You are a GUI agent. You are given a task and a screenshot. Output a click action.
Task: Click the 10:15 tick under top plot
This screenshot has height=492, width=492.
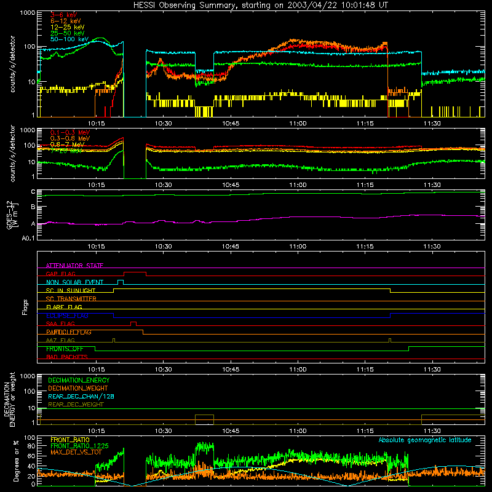(96, 124)
